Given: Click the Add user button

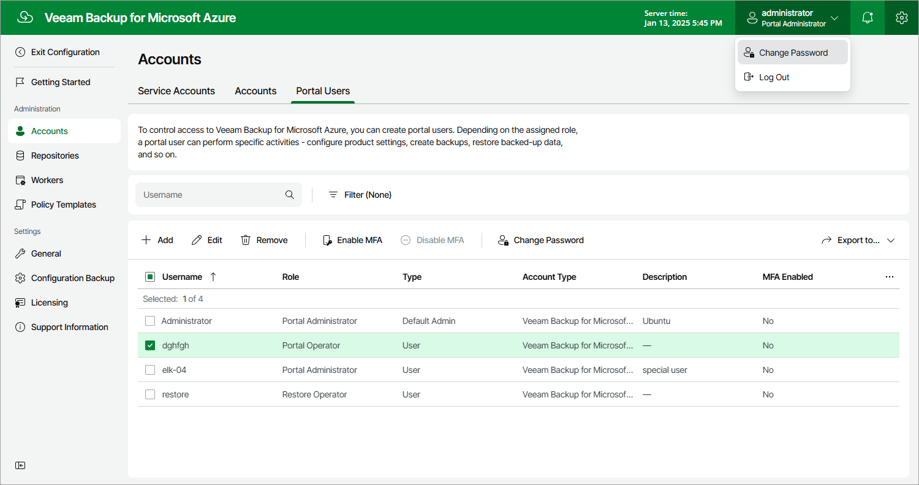Looking at the screenshot, I should click(157, 240).
